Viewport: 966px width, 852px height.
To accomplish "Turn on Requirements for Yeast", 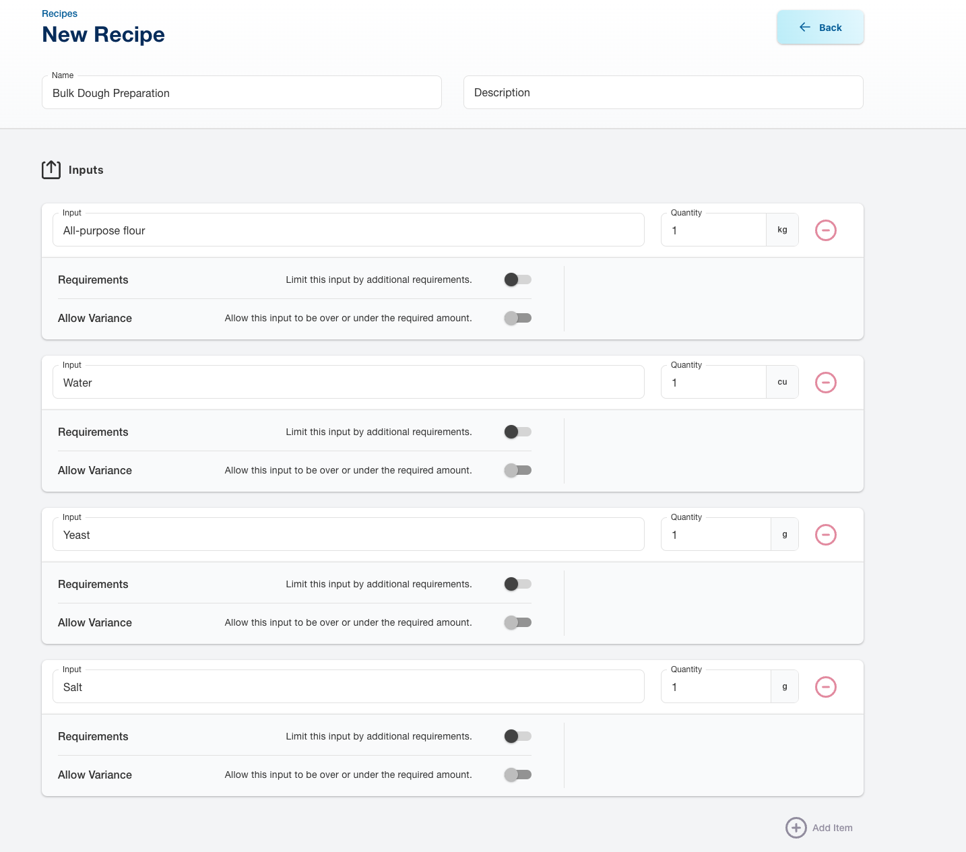I will point(517,584).
